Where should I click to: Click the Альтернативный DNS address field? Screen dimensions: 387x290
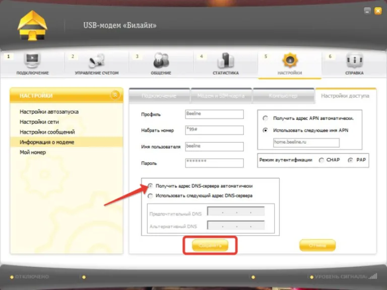(236, 226)
